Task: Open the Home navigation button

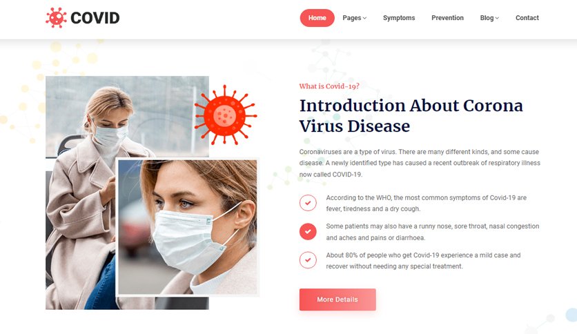Action: click(317, 18)
